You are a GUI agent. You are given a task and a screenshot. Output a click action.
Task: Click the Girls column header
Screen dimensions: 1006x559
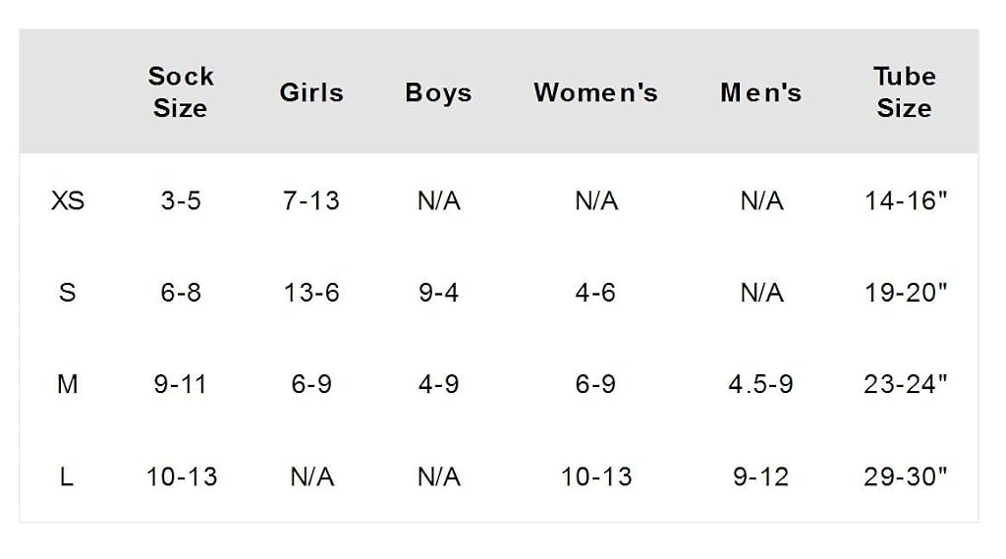click(x=311, y=92)
